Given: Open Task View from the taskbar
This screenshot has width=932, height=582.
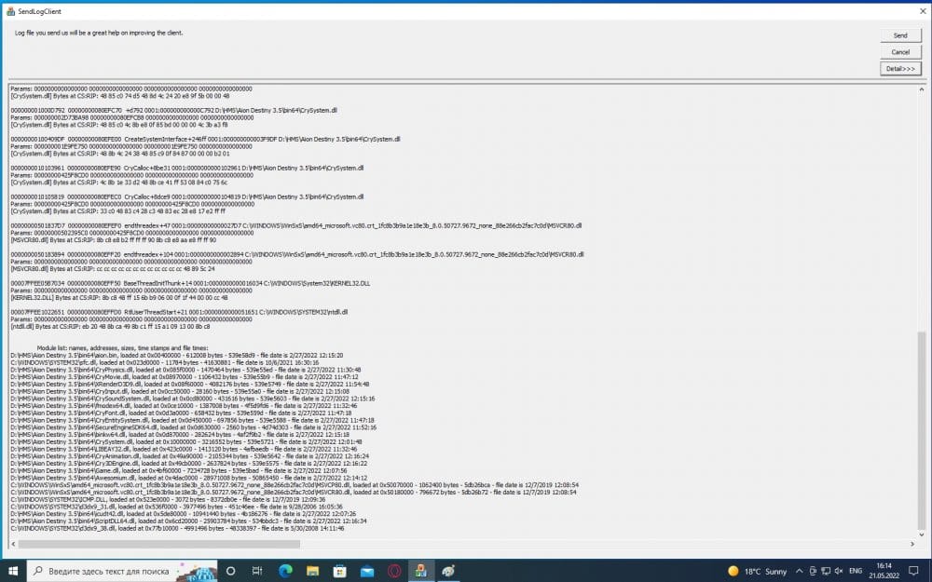Looking at the screenshot, I should (258, 570).
